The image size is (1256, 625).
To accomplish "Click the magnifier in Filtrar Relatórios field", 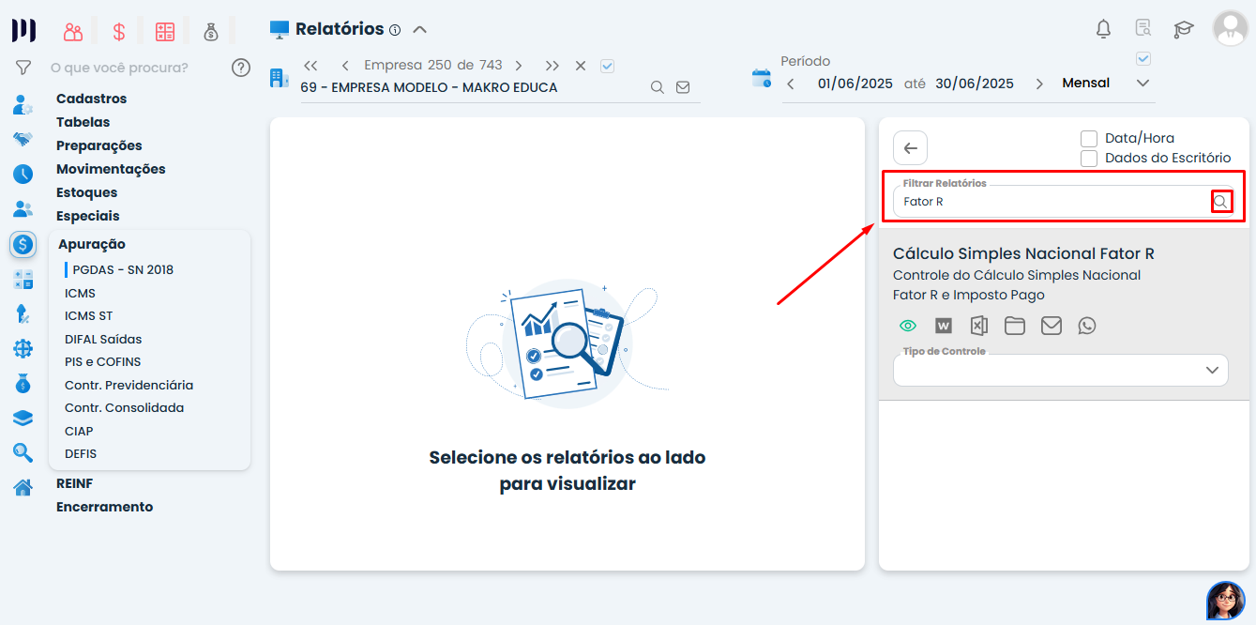I will [x=1220, y=201].
